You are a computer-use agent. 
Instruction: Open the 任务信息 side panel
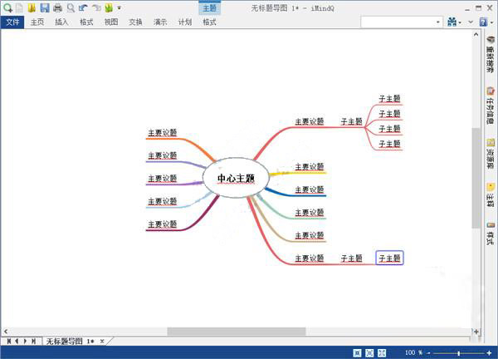click(x=491, y=106)
